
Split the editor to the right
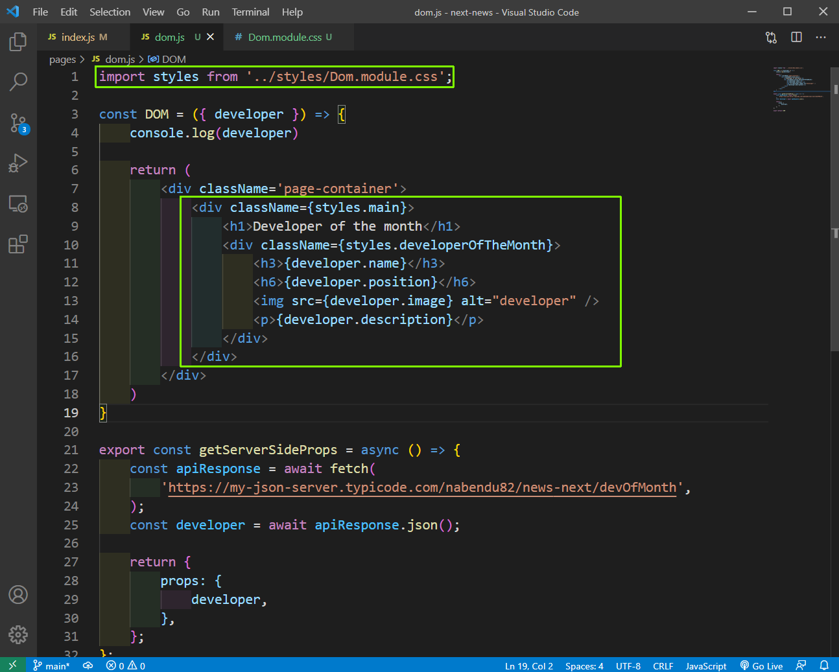(796, 37)
